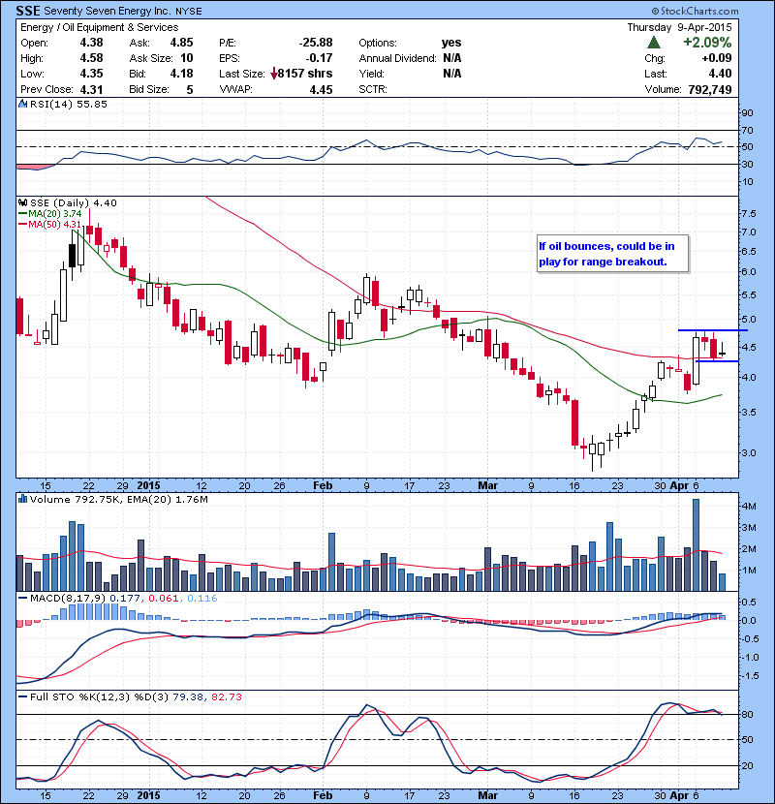Click the +2.09% percent change

click(707, 42)
